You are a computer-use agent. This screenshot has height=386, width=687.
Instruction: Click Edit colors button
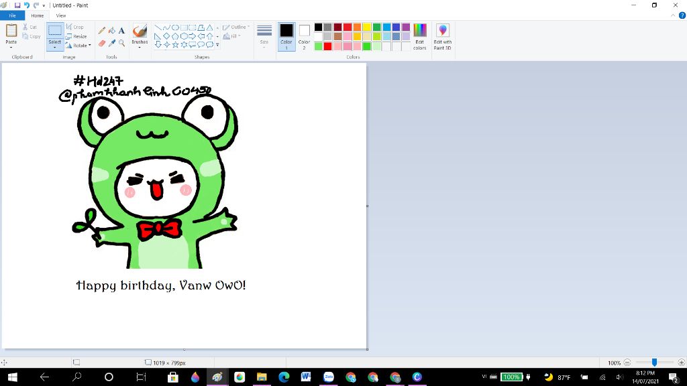click(x=420, y=37)
